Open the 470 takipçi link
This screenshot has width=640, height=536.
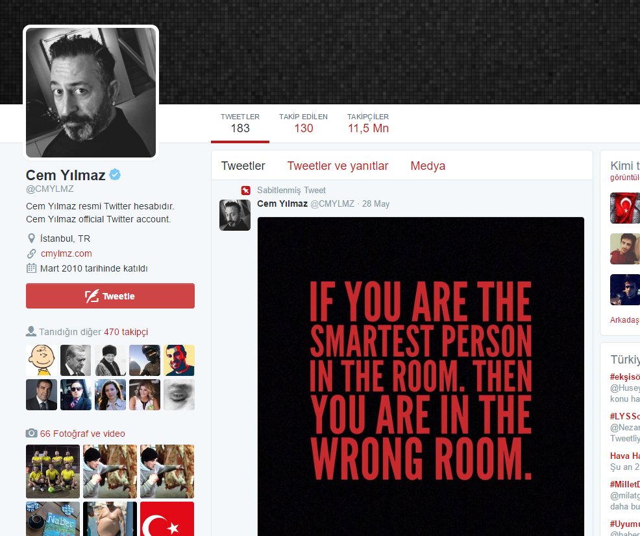coord(126,332)
